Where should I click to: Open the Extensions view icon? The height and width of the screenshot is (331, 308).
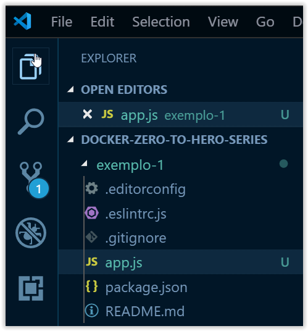click(x=31, y=288)
